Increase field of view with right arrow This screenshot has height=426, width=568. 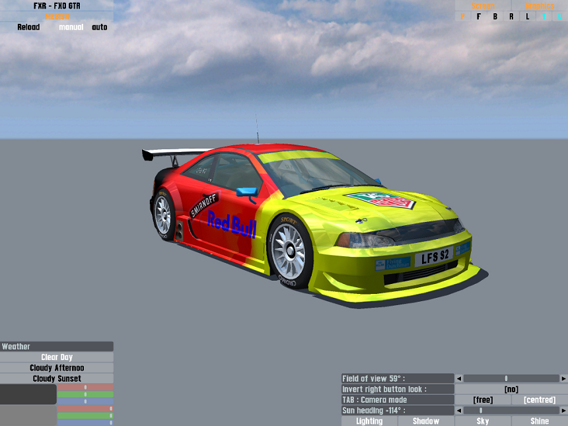[563, 378]
